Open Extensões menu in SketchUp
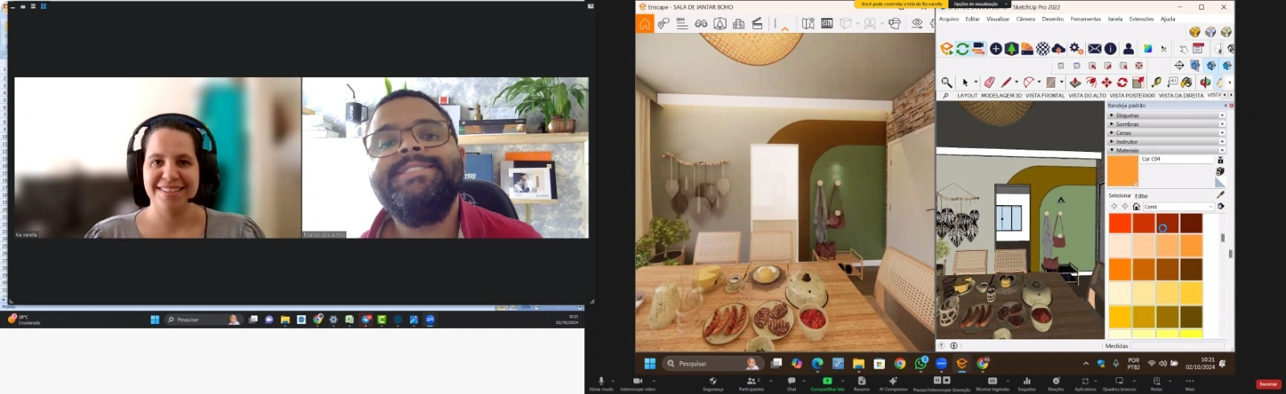Image resolution: width=1286 pixels, height=394 pixels. (1141, 19)
